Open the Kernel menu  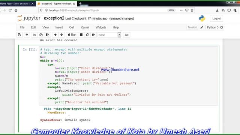85,27
